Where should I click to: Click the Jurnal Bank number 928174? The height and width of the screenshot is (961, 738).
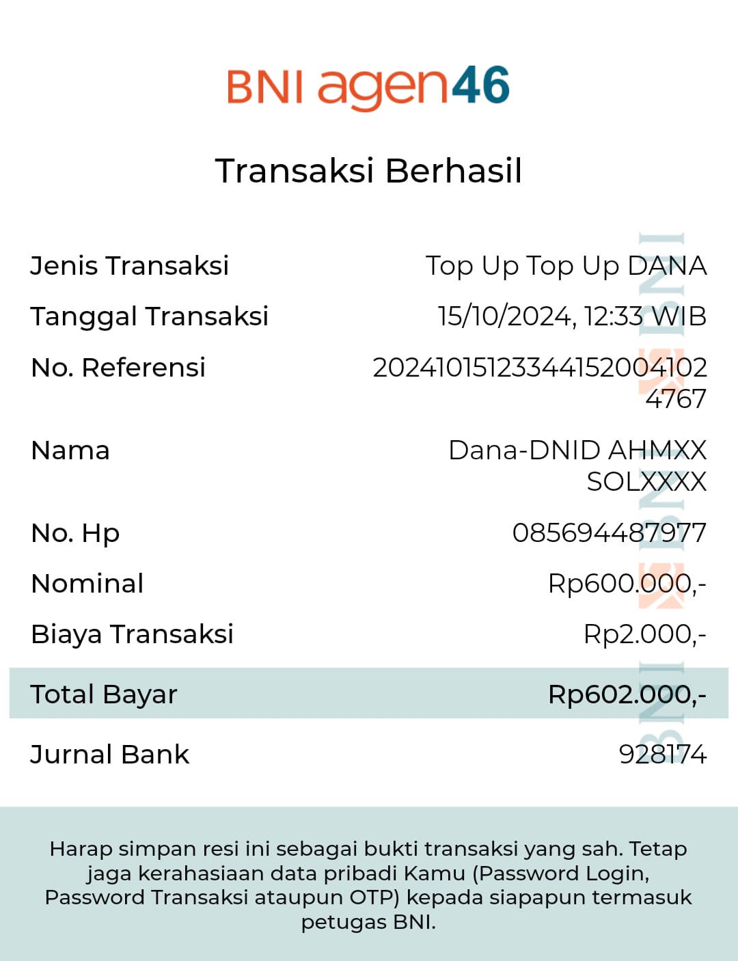(x=662, y=755)
